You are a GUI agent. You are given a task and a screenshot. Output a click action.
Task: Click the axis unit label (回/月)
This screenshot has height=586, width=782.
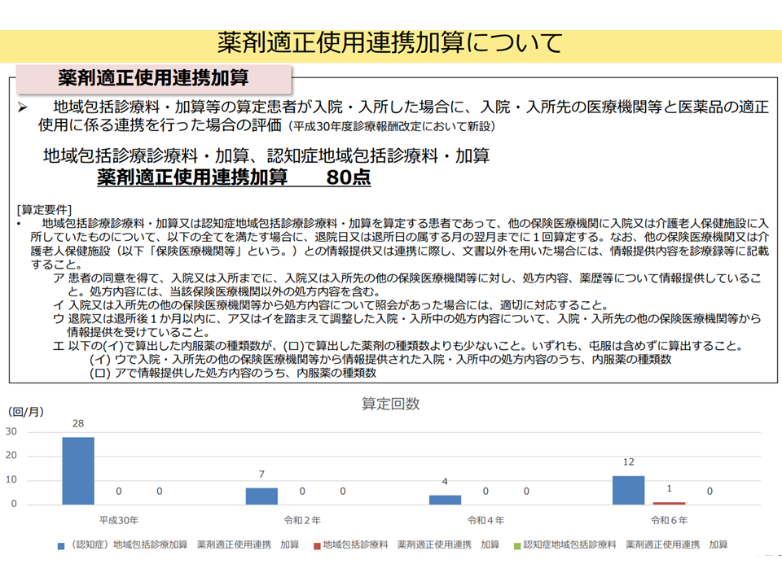tap(26, 412)
